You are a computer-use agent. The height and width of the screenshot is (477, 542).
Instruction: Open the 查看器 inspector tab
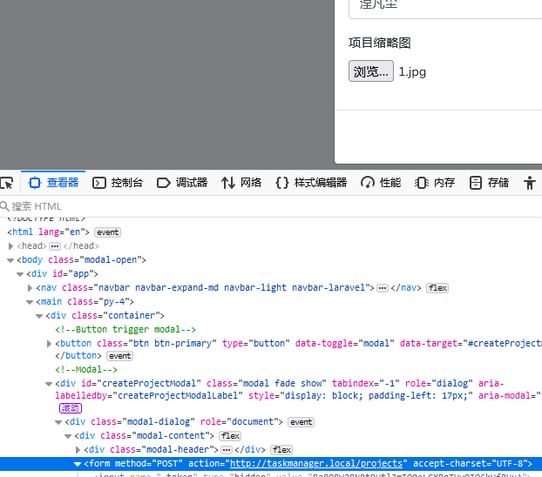tap(53, 183)
